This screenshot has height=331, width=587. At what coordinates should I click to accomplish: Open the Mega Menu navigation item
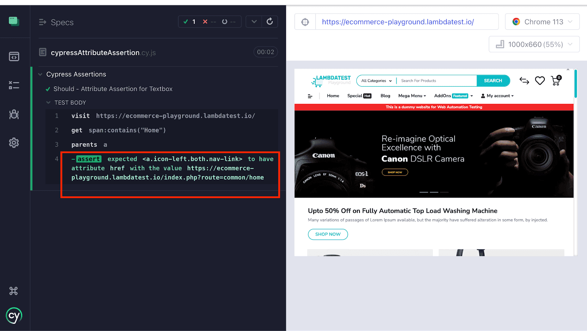click(412, 96)
